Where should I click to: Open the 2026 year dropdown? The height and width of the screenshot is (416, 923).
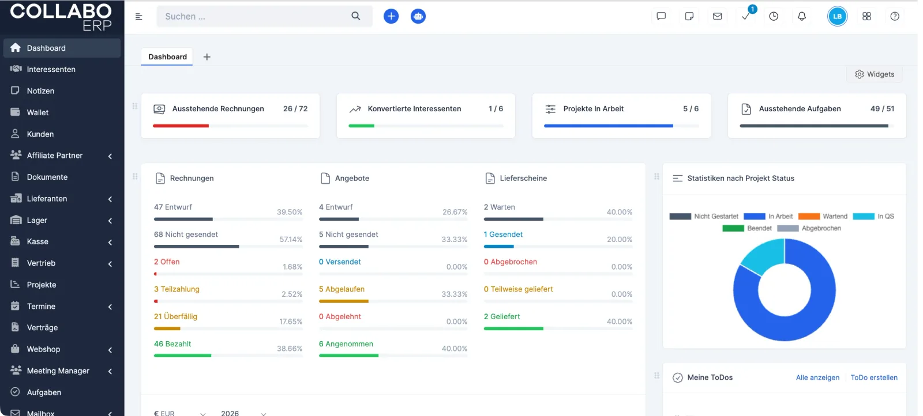pyautogui.click(x=243, y=413)
